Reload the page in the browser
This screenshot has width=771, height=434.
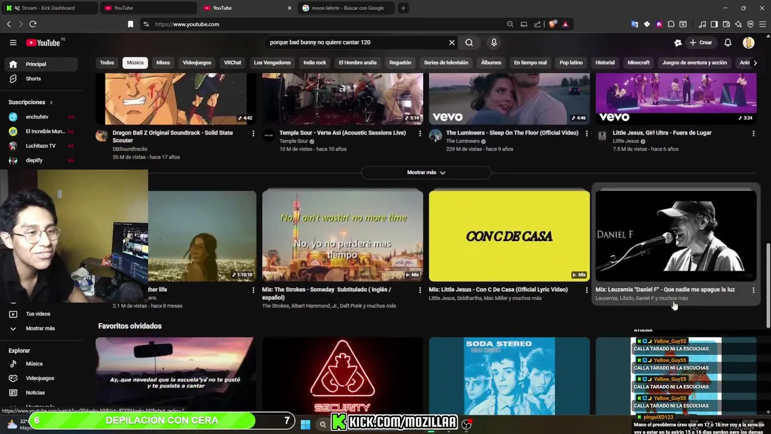(33, 24)
